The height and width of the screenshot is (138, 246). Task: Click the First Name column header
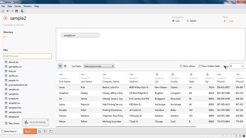coord(65,82)
